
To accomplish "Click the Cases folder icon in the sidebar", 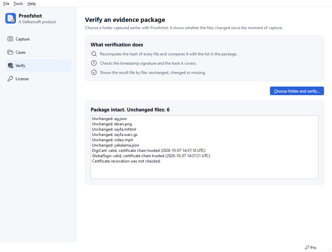I will pyautogui.click(x=10, y=52).
